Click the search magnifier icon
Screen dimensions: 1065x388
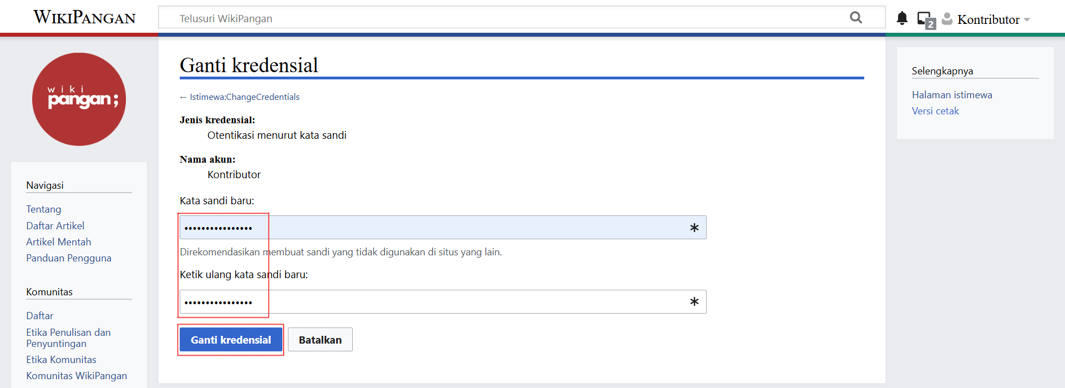[x=856, y=18]
